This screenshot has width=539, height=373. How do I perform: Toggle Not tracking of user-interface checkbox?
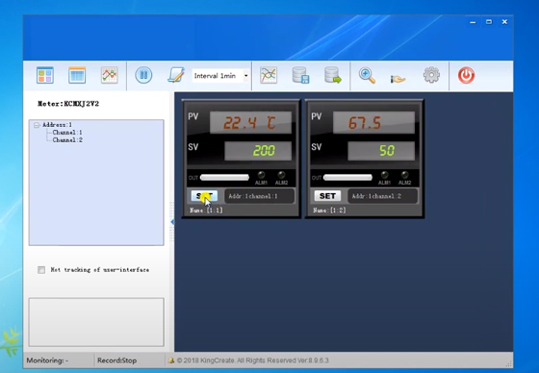(x=41, y=270)
